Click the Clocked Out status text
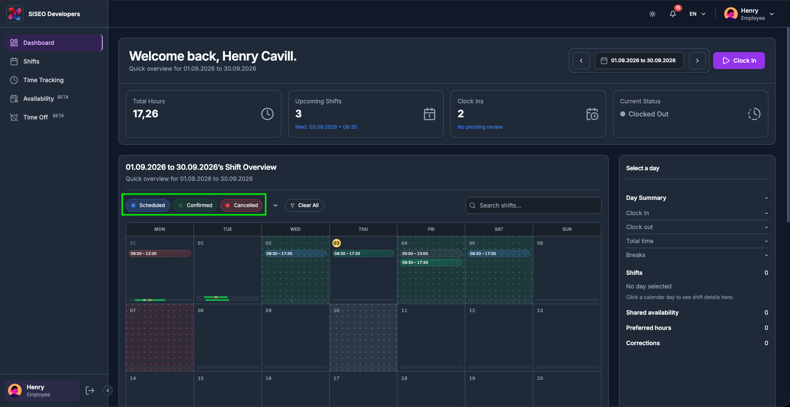This screenshot has width=790, height=407. click(648, 114)
